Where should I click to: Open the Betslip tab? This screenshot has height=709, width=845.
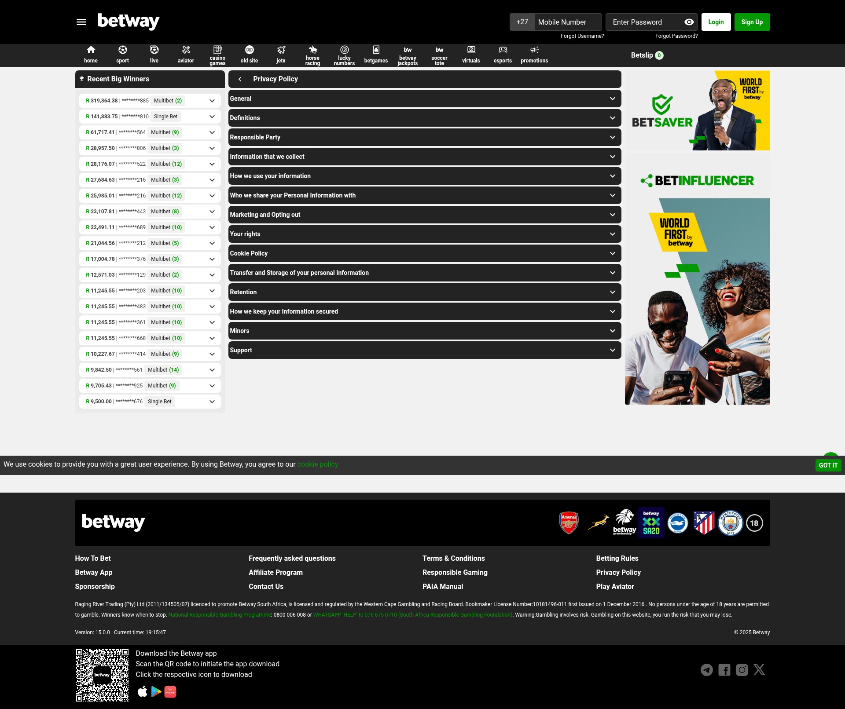tap(647, 55)
